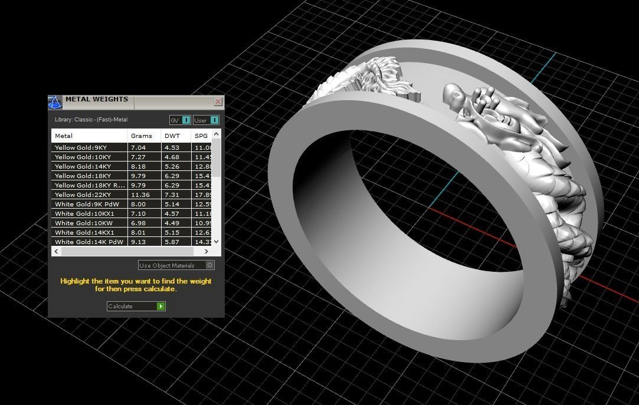Select the White Gold:9K PdW row
The image size is (639, 405).
pyautogui.click(x=131, y=204)
